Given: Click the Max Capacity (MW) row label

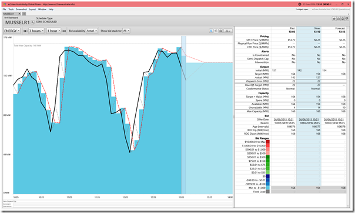Looking at the screenshot, I should pos(257,111).
